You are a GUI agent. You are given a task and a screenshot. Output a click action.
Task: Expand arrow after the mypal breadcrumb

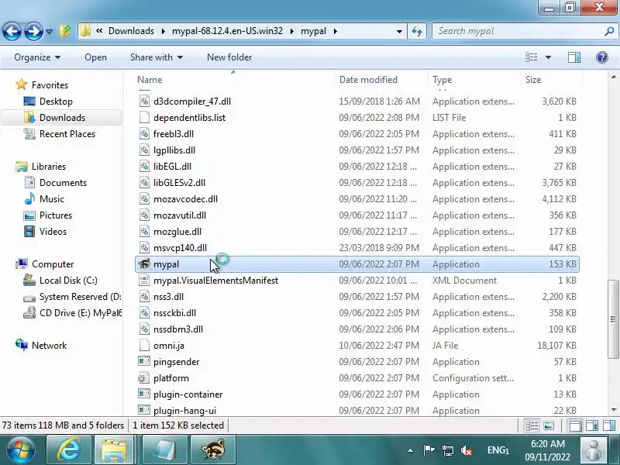coord(336,31)
